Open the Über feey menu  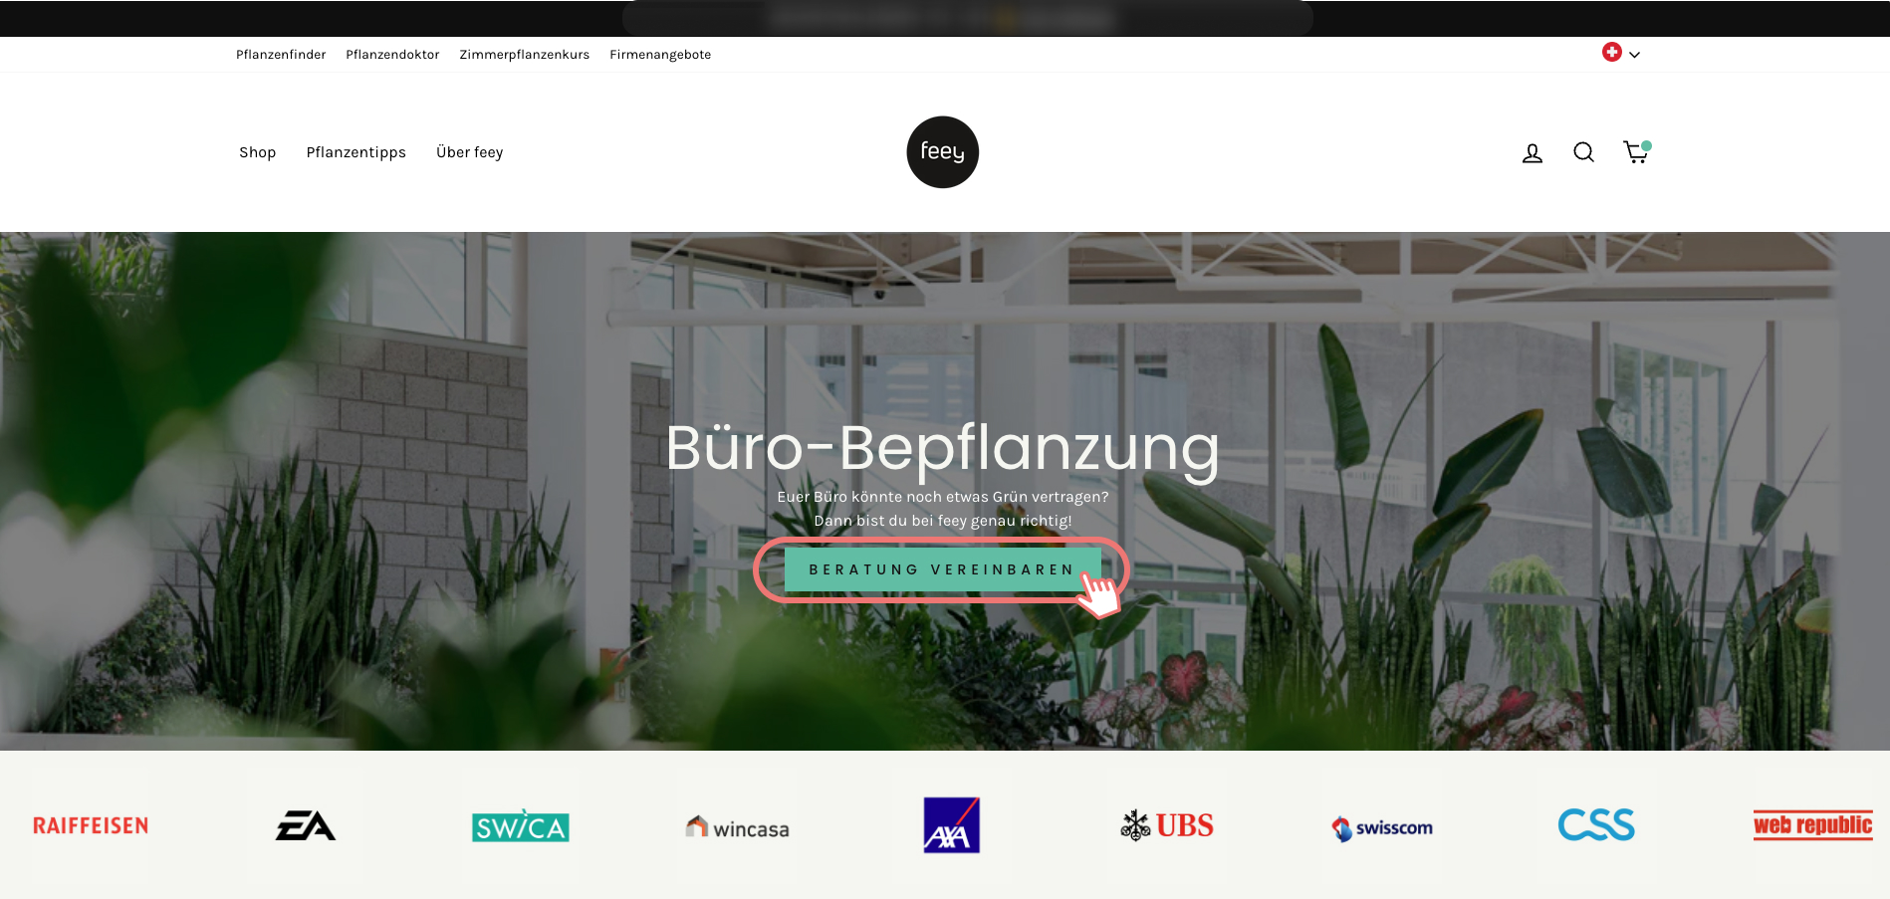pos(469,152)
